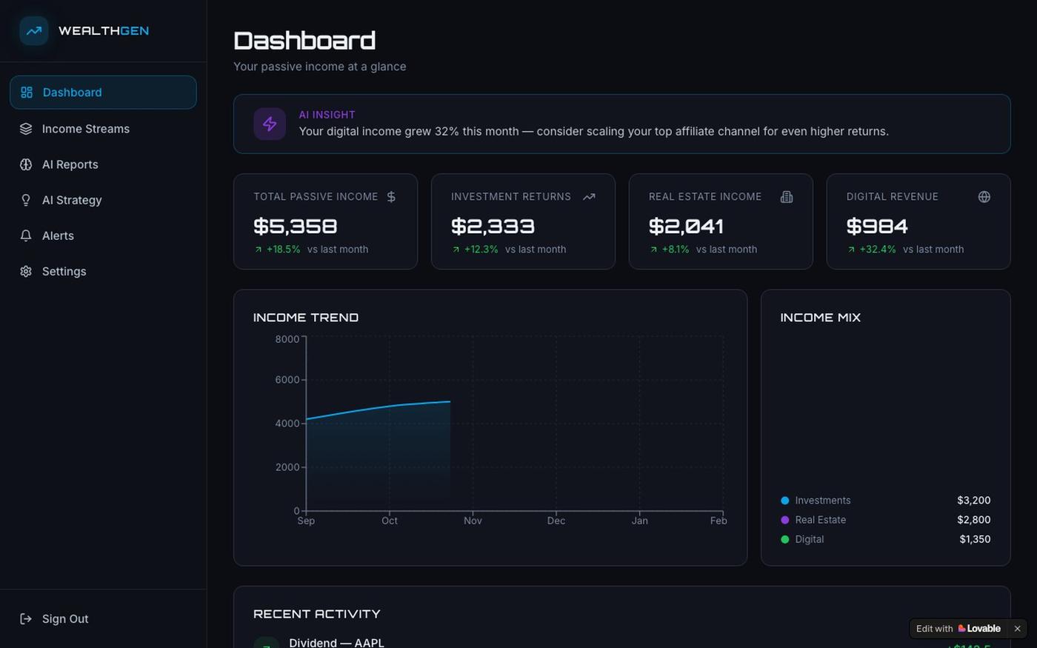The width and height of the screenshot is (1037, 648).
Task: Click the Investments $3,200 amount
Action: (x=974, y=501)
